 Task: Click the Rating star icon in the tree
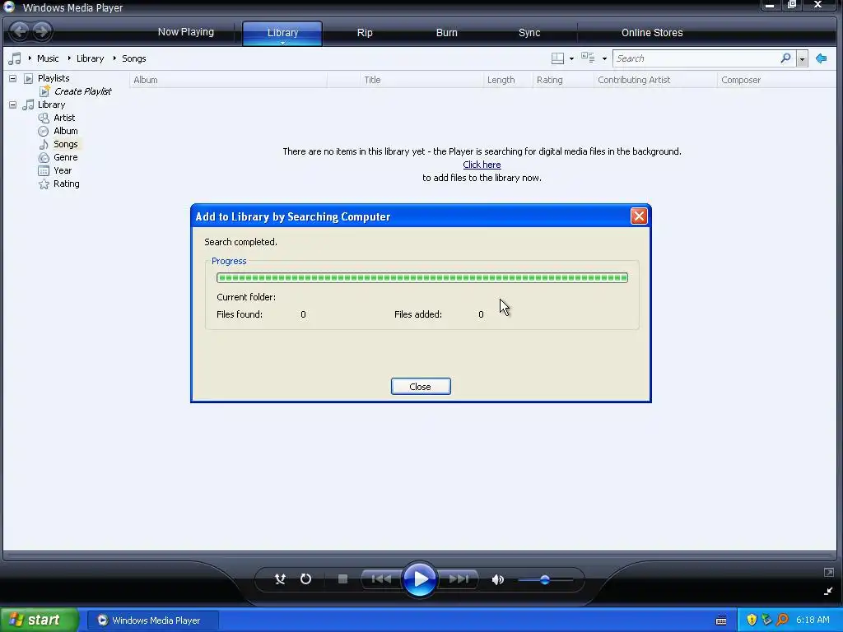point(44,184)
